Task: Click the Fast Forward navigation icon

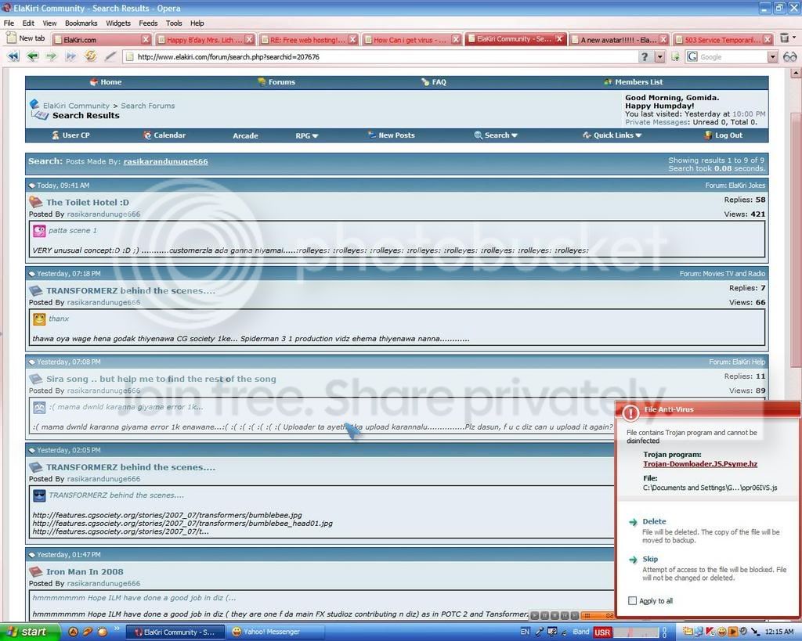Action: [x=70, y=56]
